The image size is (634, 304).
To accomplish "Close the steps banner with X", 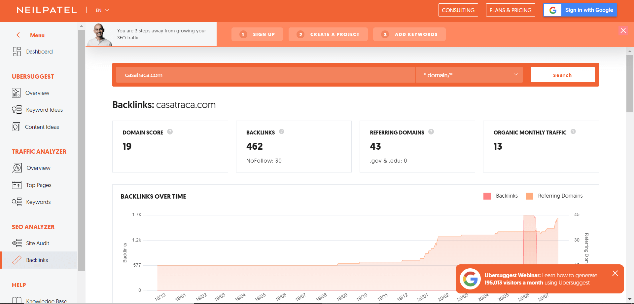I will (x=623, y=31).
